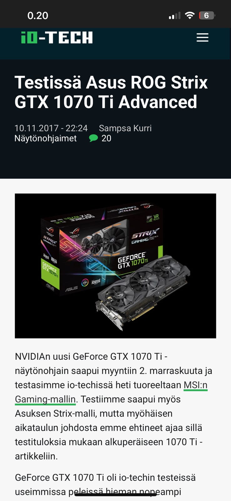Tap the Strix retail box in photo
The image size is (231, 501).
click(x=102, y=247)
